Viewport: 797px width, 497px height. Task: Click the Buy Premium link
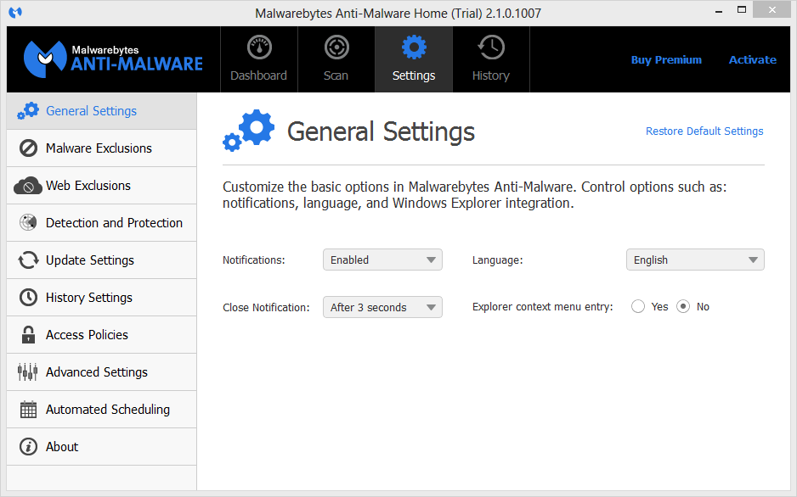[x=666, y=60]
